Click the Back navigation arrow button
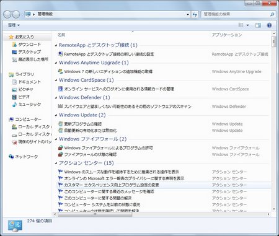 [7, 14]
